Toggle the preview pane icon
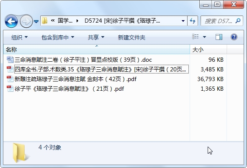This screenshot has width=247, height=168. coord(219,37)
